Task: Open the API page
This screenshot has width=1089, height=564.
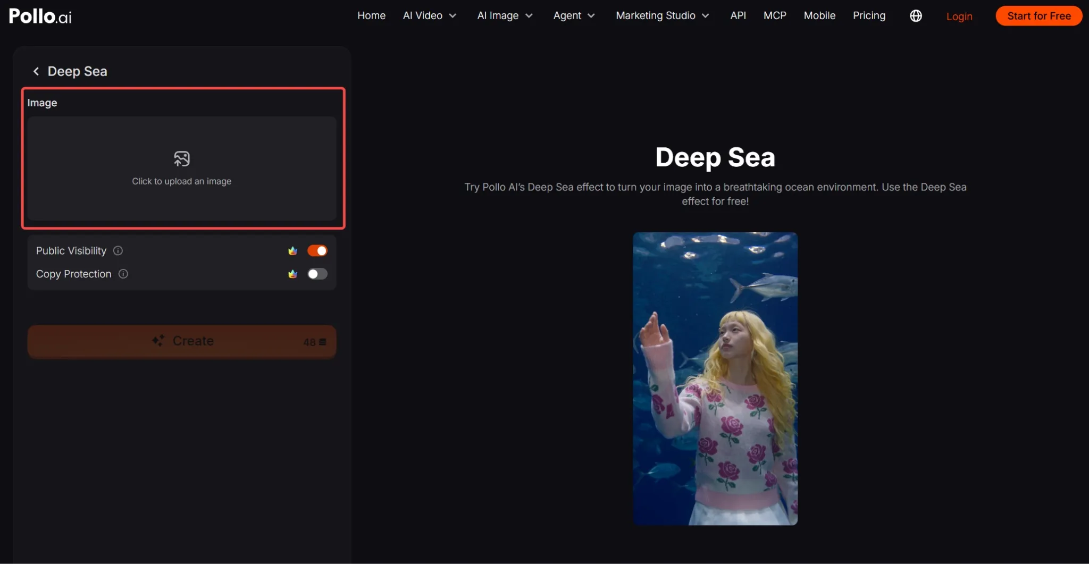Action: (x=738, y=16)
